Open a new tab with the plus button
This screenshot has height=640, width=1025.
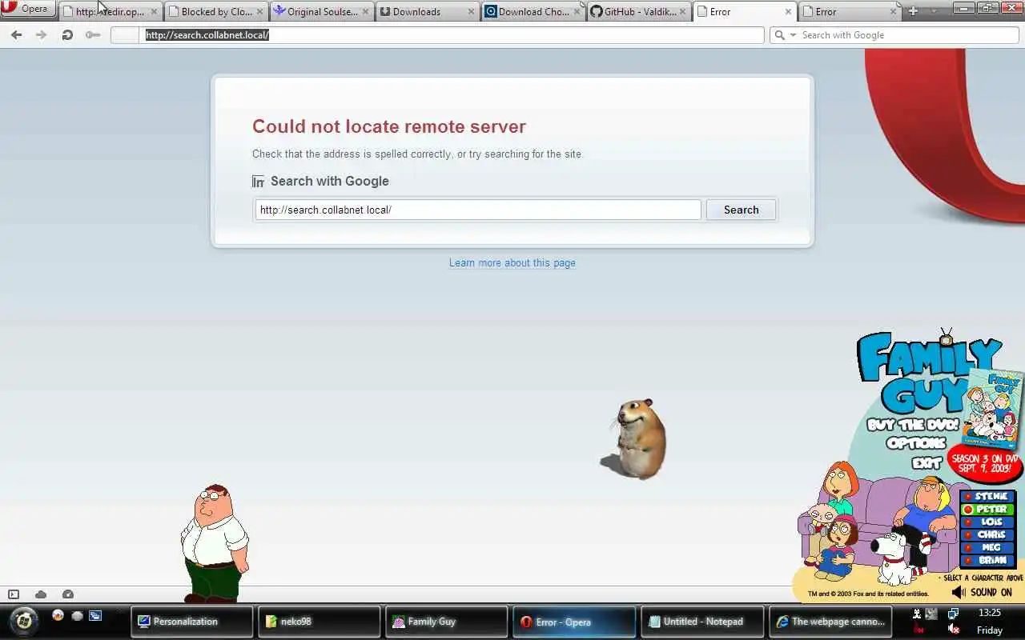point(913,11)
